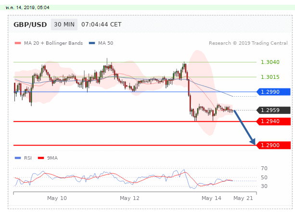Click the red 1.2900 support tag
The height and width of the screenshot is (212, 295).
273,145
